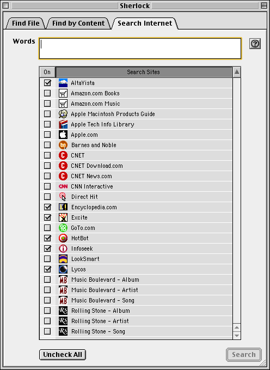Viewport: 270px width, 370px height.
Task: Sort by the On column header
Action: [x=47, y=72]
